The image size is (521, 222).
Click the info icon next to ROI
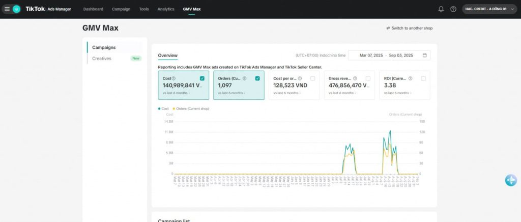coord(410,78)
